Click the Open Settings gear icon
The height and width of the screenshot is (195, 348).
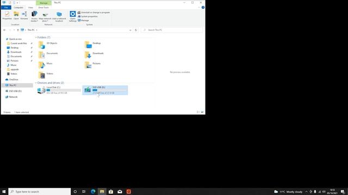coord(72,16)
